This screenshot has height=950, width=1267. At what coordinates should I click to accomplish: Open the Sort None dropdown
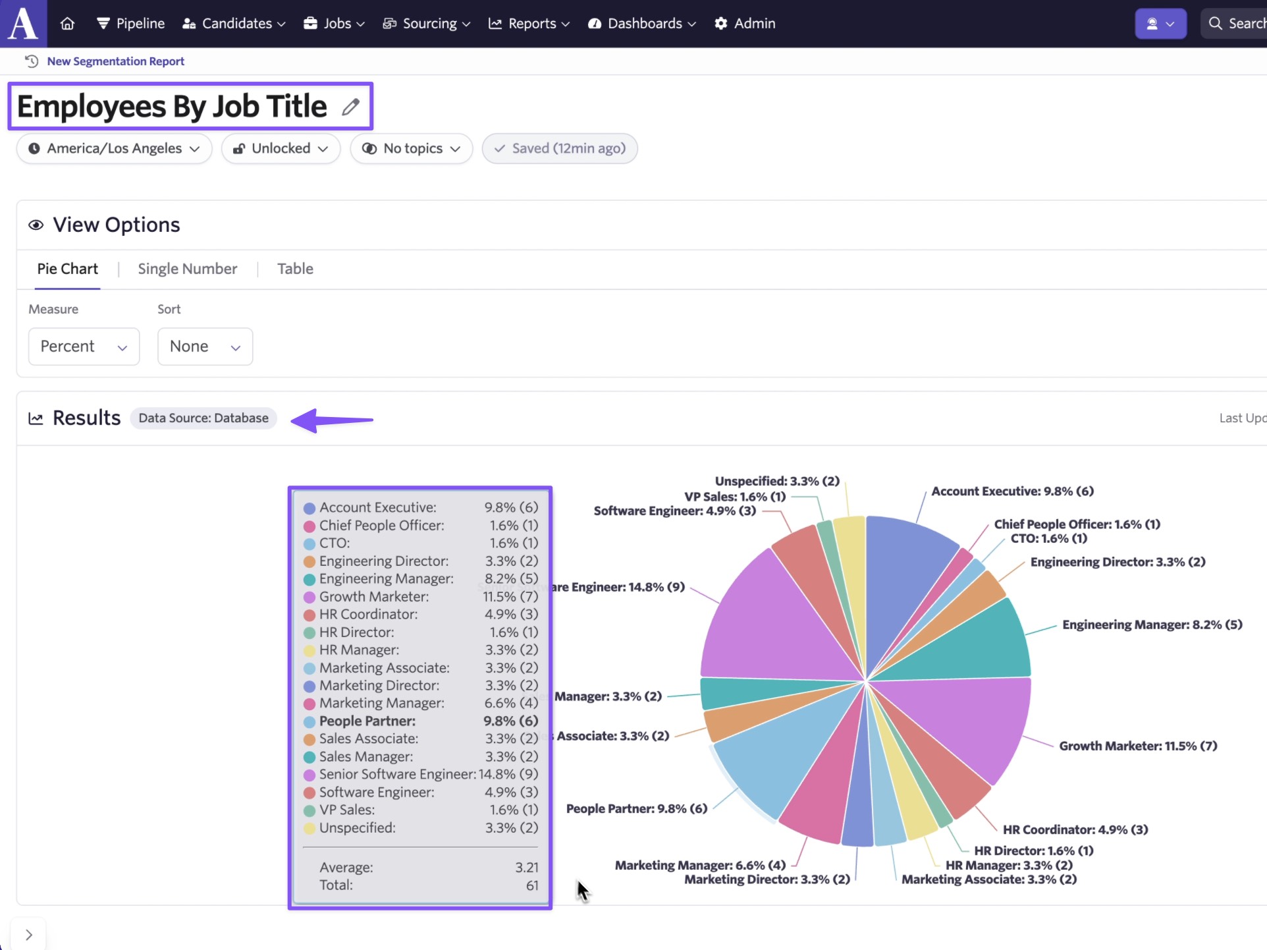[x=205, y=347]
